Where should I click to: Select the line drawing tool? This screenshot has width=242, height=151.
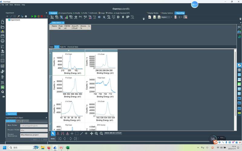[81, 133]
